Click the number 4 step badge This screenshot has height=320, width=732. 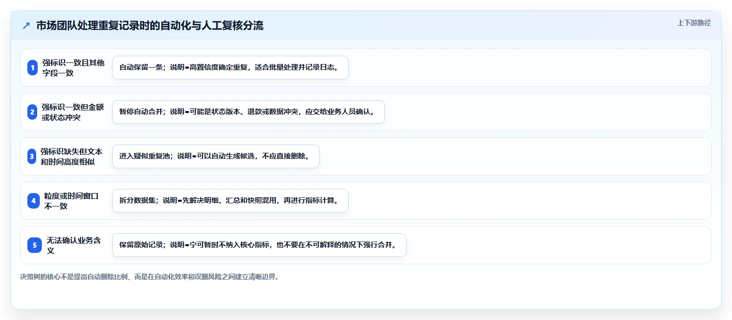34,201
